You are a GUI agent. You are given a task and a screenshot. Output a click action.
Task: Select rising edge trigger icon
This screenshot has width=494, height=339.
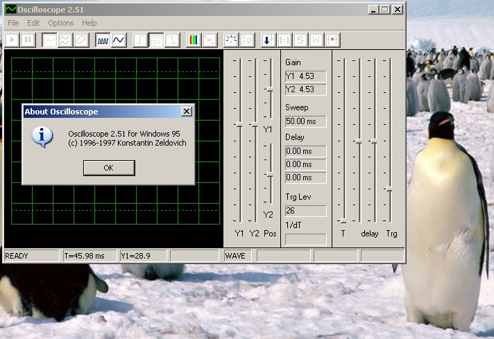pos(140,40)
